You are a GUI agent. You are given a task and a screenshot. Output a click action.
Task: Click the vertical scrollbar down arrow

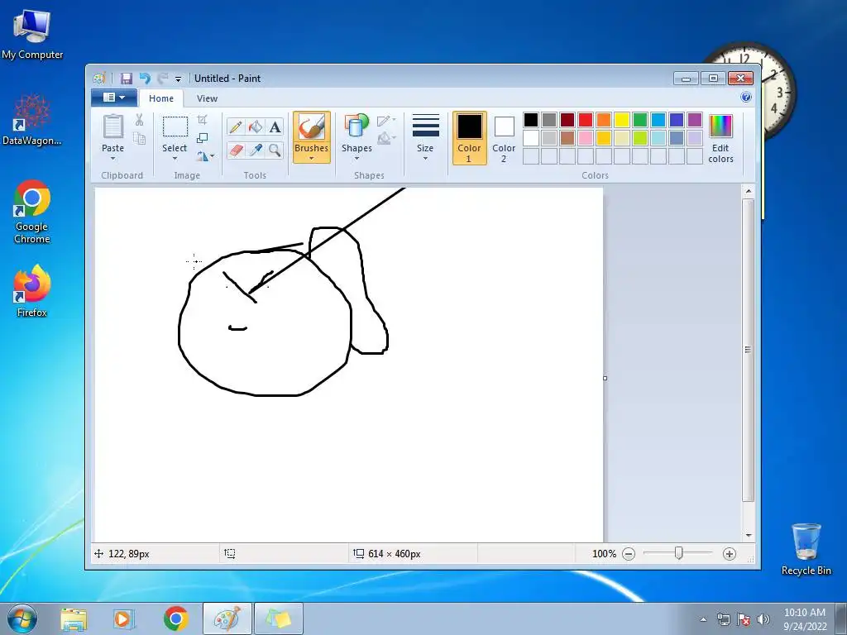(x=748, y=535)
